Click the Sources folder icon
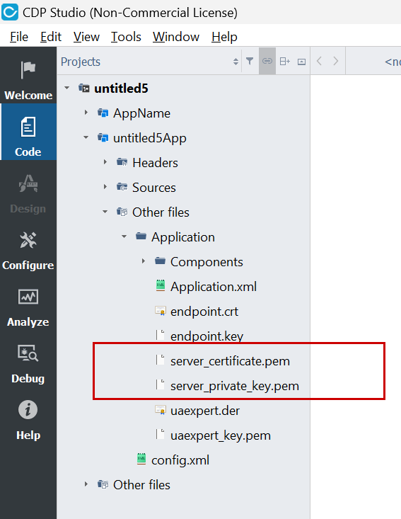The height and width of the screenshot is (519, 401). [x=122, y=187]
